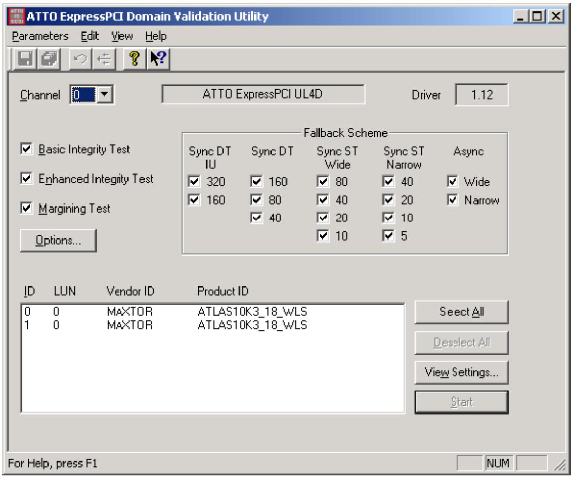Open the Channel dropdown arrow
Viewport: 574px width, 478px height.
tap(104, 94)
